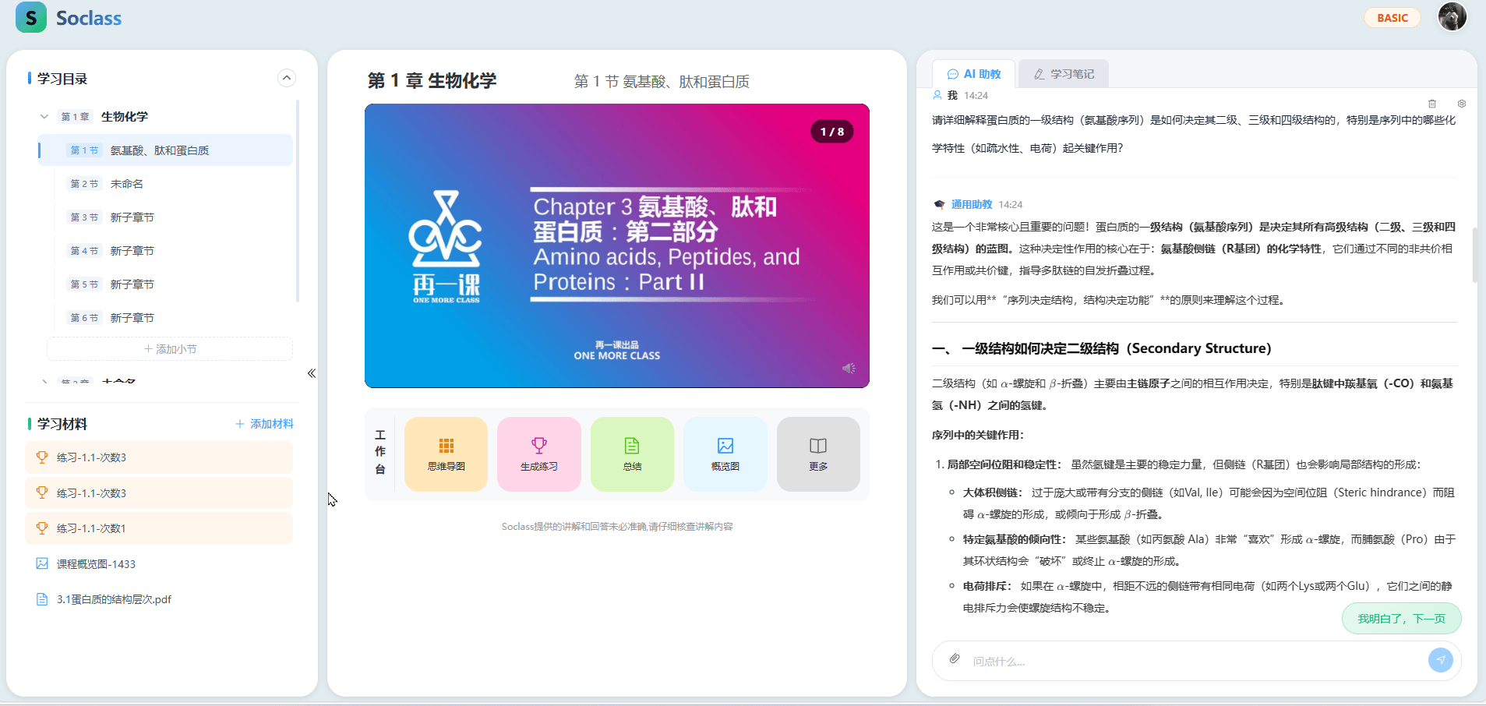Open the 总结 summary tool

632,454
